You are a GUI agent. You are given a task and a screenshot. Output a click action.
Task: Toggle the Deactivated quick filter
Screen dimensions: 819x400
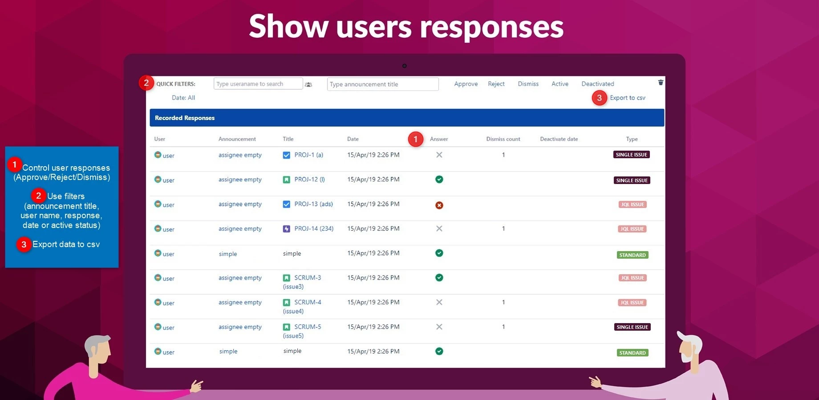tap(598, 84)
